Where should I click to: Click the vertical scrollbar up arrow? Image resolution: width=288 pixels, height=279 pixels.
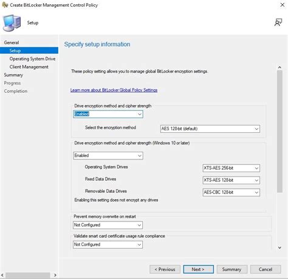(x=279, y=67)
